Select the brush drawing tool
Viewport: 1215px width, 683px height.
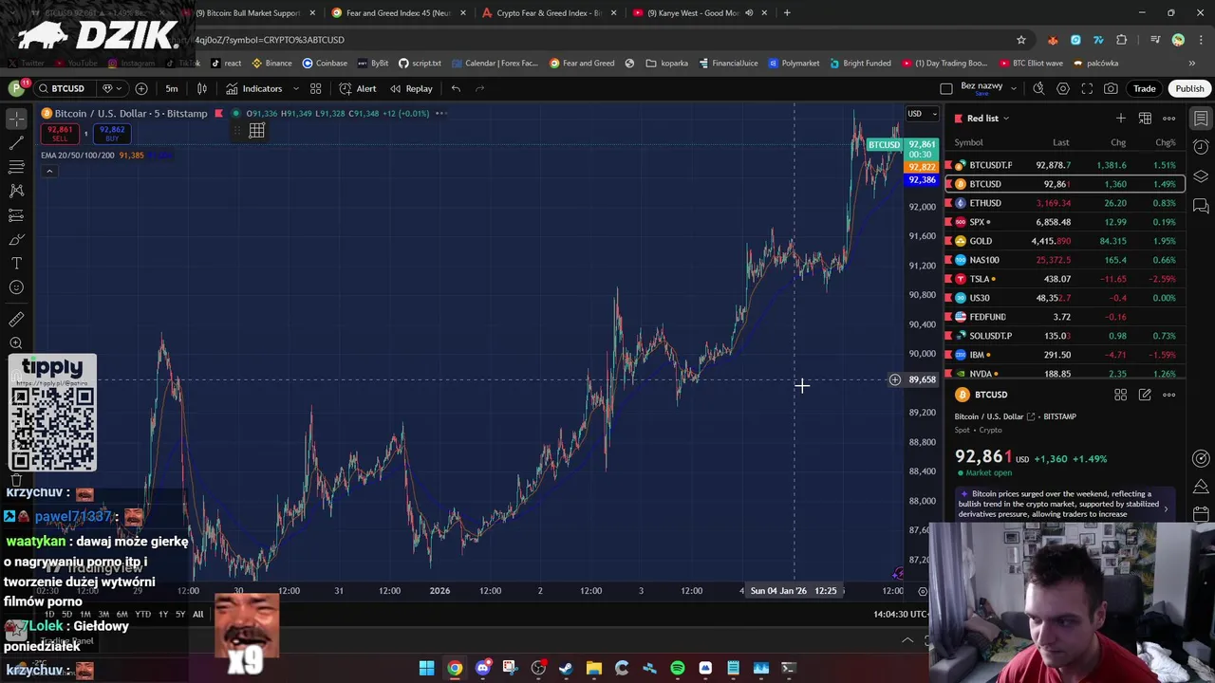coord(16,239)
